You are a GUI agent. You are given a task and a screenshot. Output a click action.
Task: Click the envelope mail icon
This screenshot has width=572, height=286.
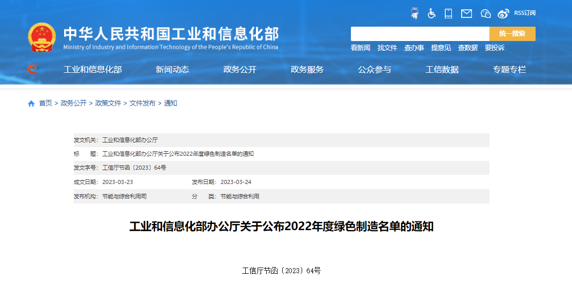466,13
